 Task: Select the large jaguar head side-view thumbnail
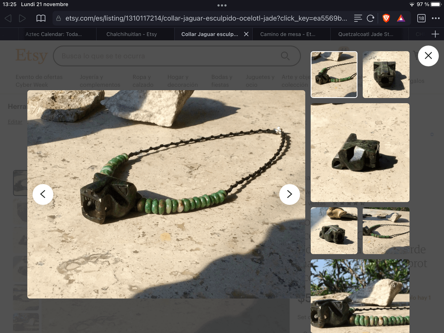[360, 152]
